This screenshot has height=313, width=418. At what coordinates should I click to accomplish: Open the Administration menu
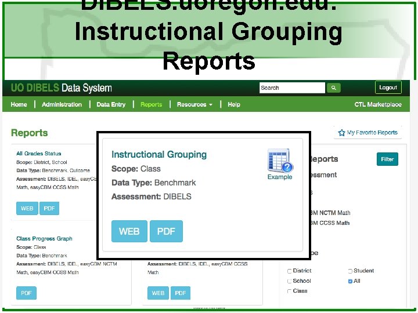(x=62, y=104)
